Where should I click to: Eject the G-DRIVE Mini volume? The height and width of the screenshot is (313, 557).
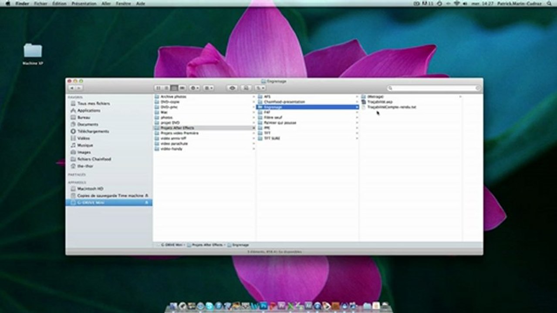click(146, 203)
